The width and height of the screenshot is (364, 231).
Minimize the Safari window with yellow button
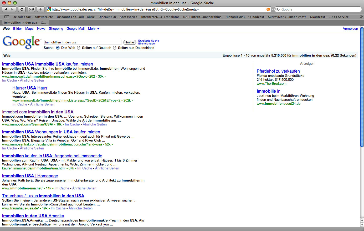(x=9, y=3)
